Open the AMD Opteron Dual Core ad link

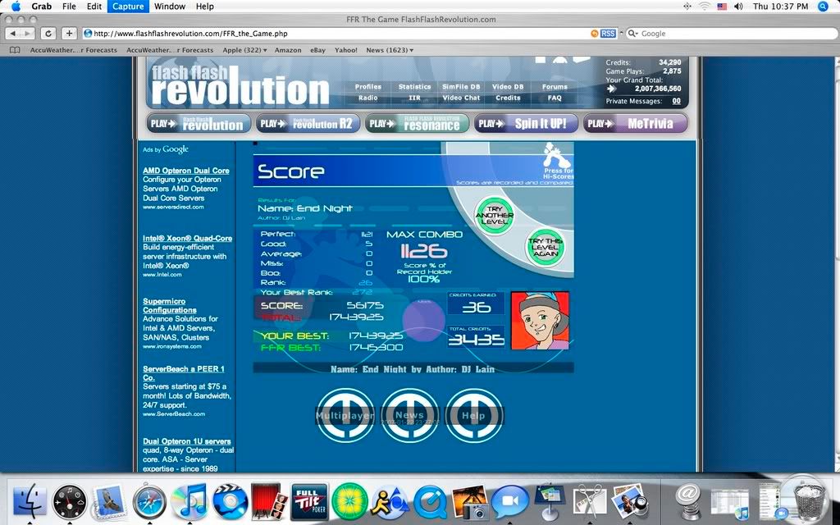[186, 171]
